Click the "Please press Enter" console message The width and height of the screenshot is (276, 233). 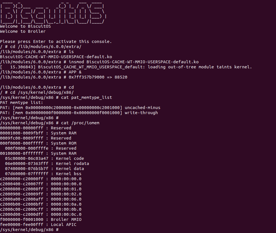point(56,42)
